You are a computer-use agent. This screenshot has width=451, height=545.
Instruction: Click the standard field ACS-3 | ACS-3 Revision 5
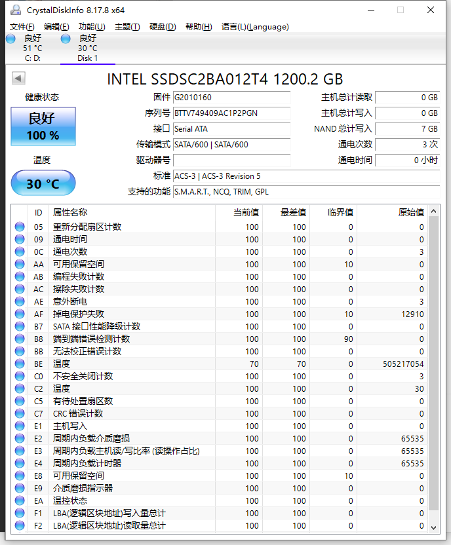(306, 176)
